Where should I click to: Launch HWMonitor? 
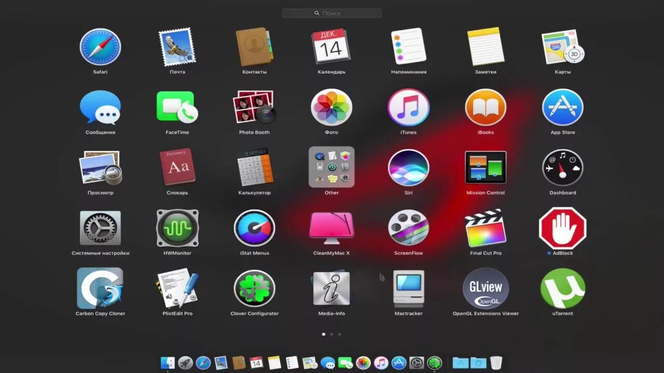(x=177, y=228)
